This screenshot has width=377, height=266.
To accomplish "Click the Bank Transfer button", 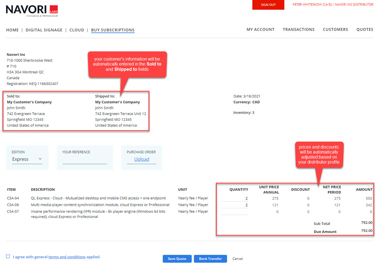I will 210,259.
